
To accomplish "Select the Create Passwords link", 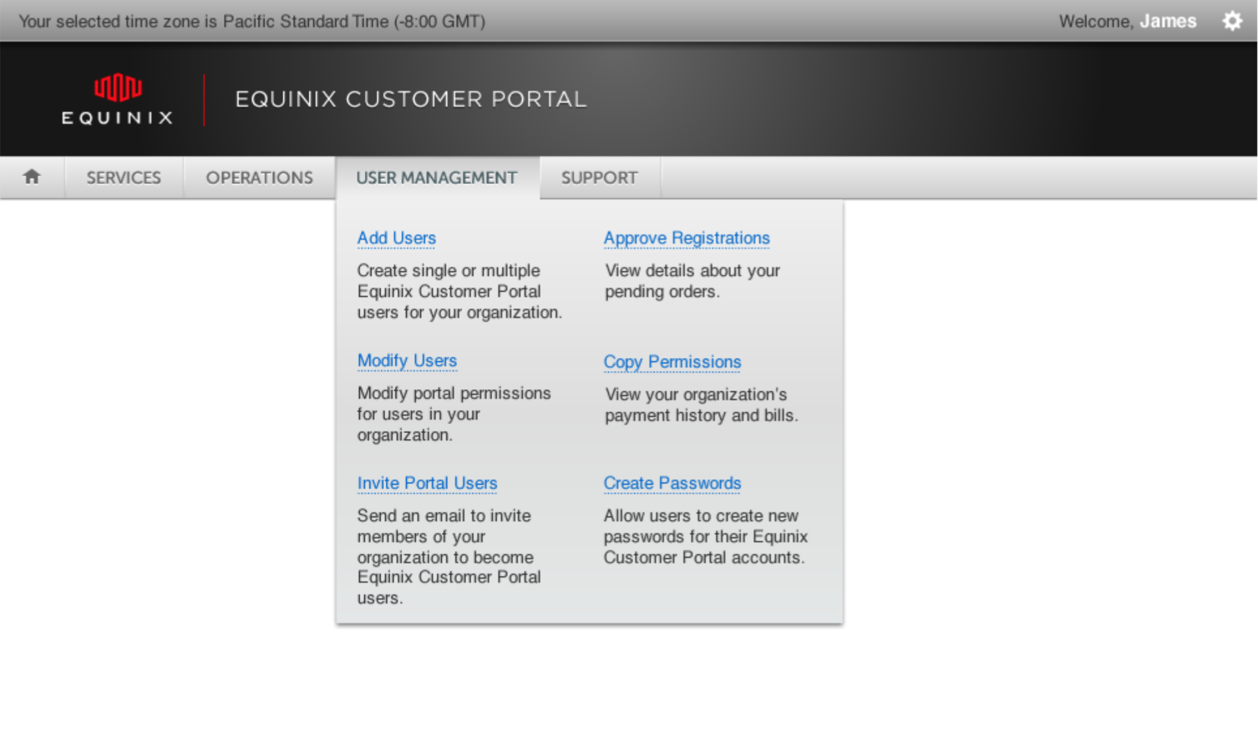I will 672,483.
